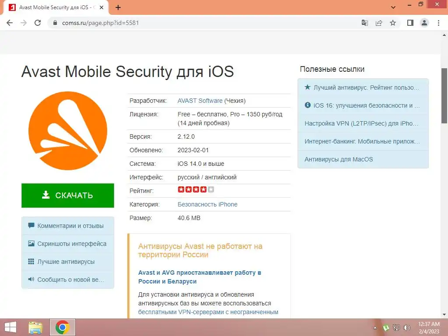Click the info icon beside iOS 16
Viewport: 448px width, 336px height.
[308, 105]
